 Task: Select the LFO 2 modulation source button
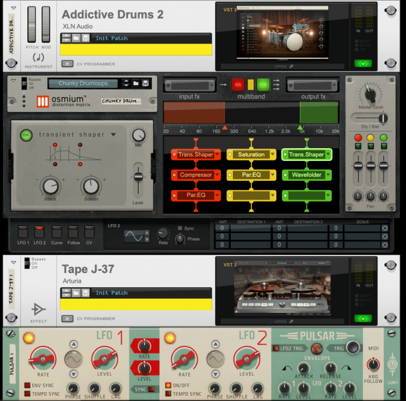click(x=39, y=231)
